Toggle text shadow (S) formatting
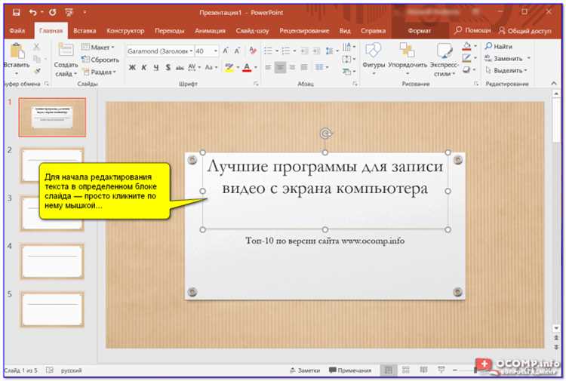 (168, 67)
